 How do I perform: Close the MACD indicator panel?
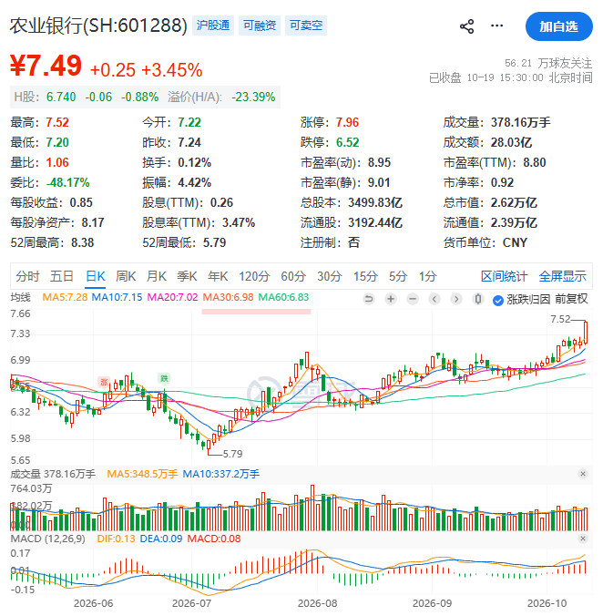[x=583, y=539]
